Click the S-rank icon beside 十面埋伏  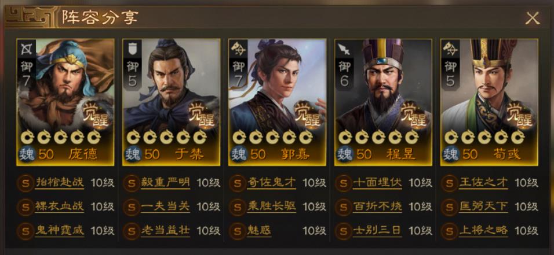[x=343, y=183]
